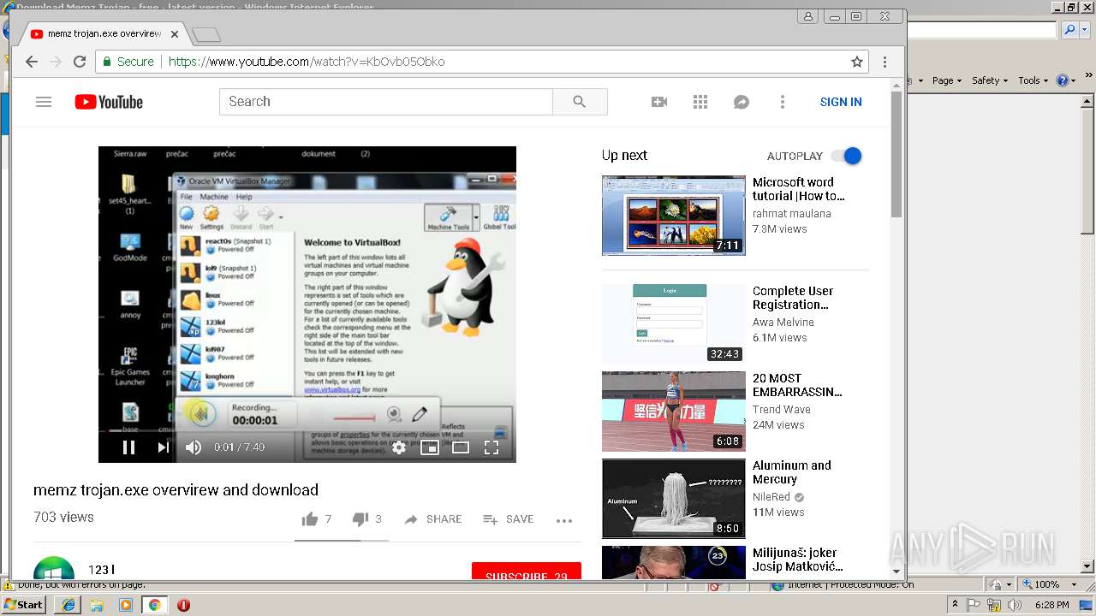Open rahmat maulana channel name

coord(791,213)
